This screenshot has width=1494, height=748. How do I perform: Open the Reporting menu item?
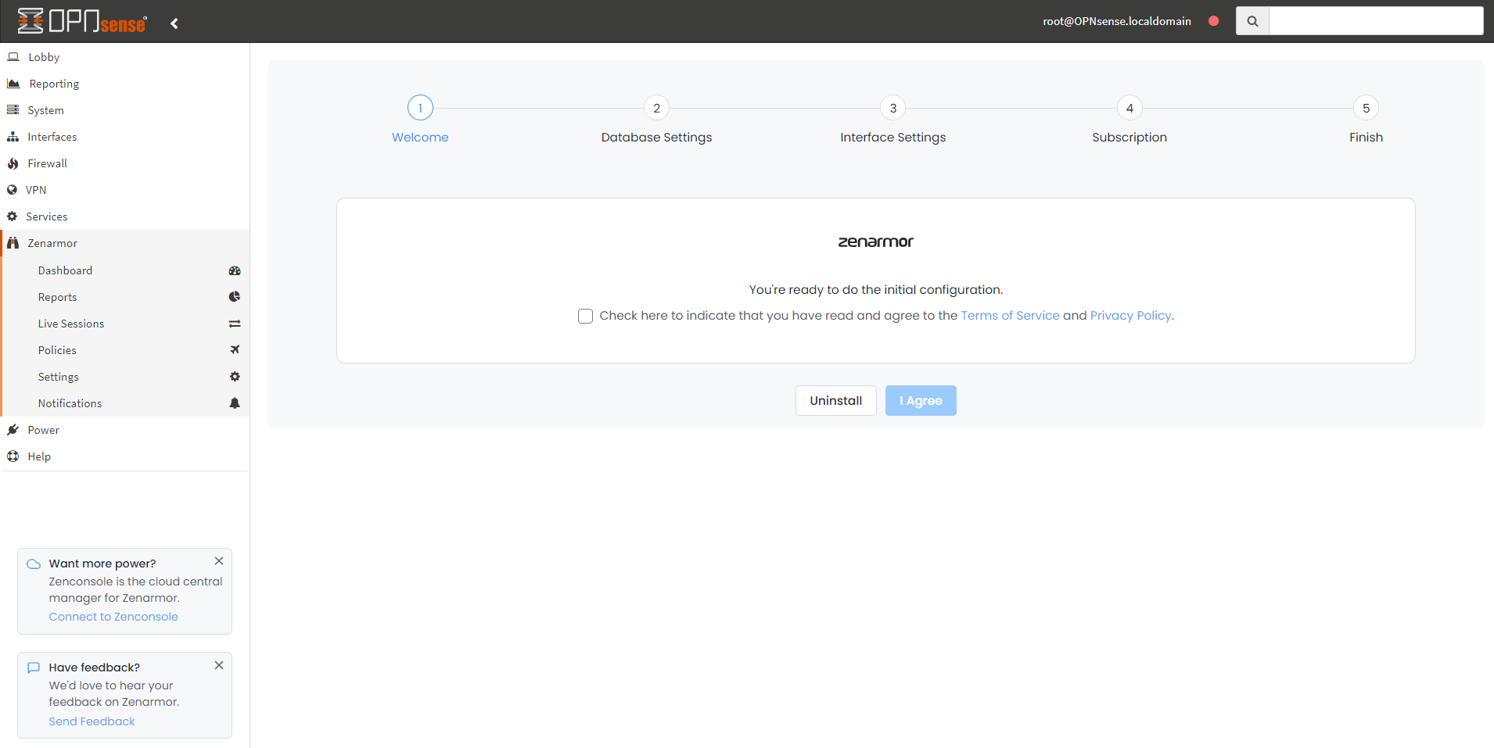pyautogui.click(x=53, y=83)
